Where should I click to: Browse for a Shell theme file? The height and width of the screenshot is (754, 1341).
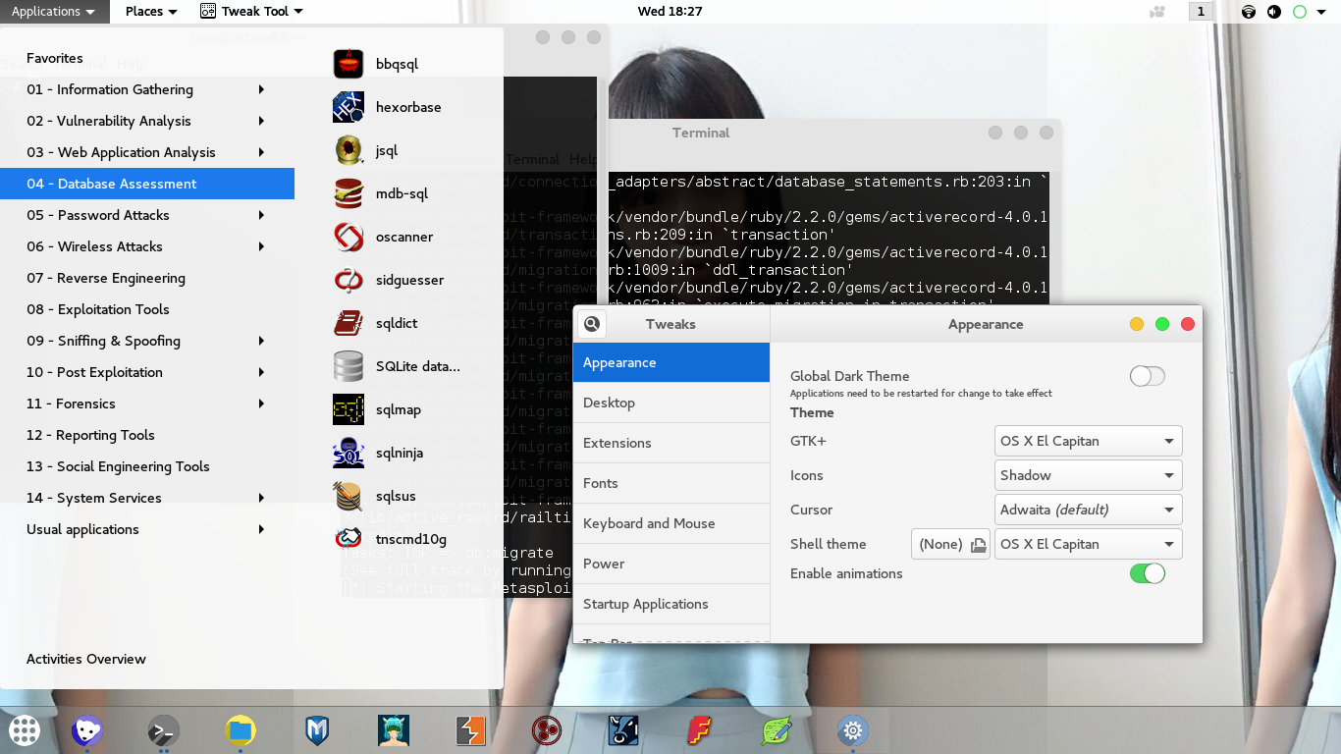point(978,544)
